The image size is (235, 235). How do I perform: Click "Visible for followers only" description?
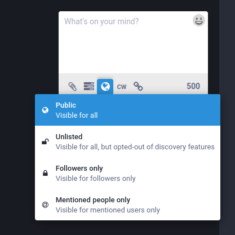pyautogui.click(x=96, y=179)
